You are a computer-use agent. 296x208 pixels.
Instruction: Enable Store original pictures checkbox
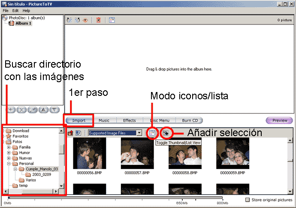pyautogui.click(x=247, y=200)
